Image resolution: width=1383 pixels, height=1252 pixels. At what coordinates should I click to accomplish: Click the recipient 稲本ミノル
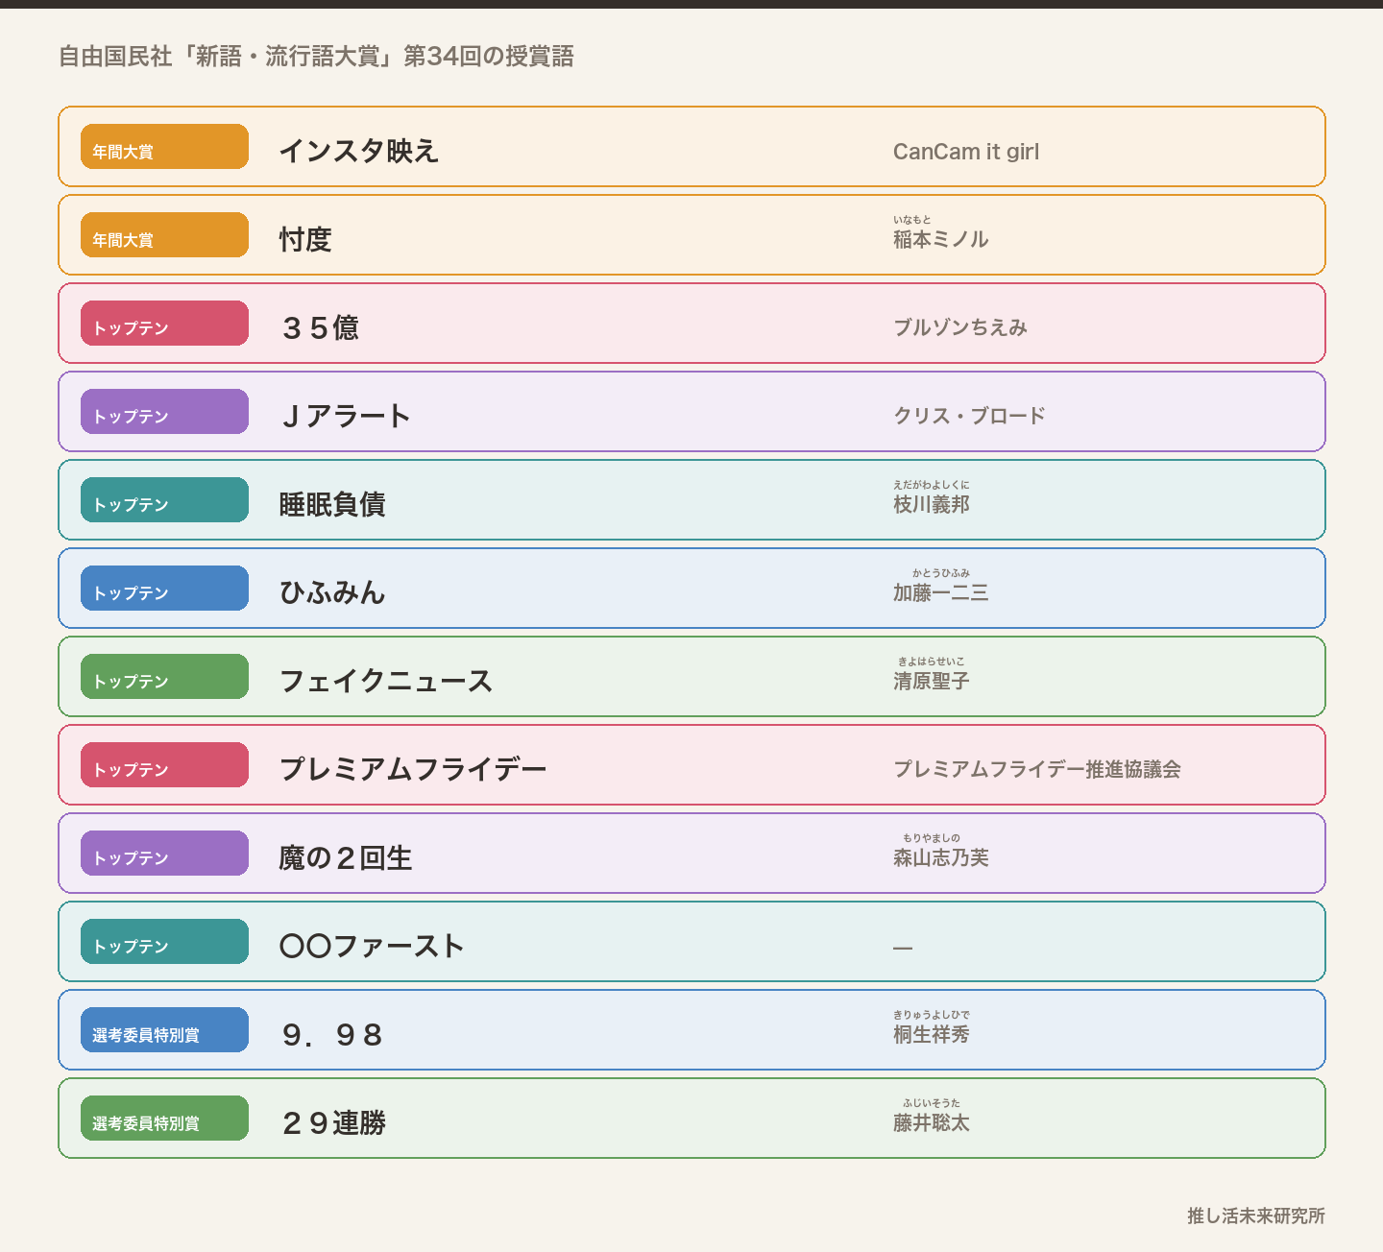(x=940, y=239)
